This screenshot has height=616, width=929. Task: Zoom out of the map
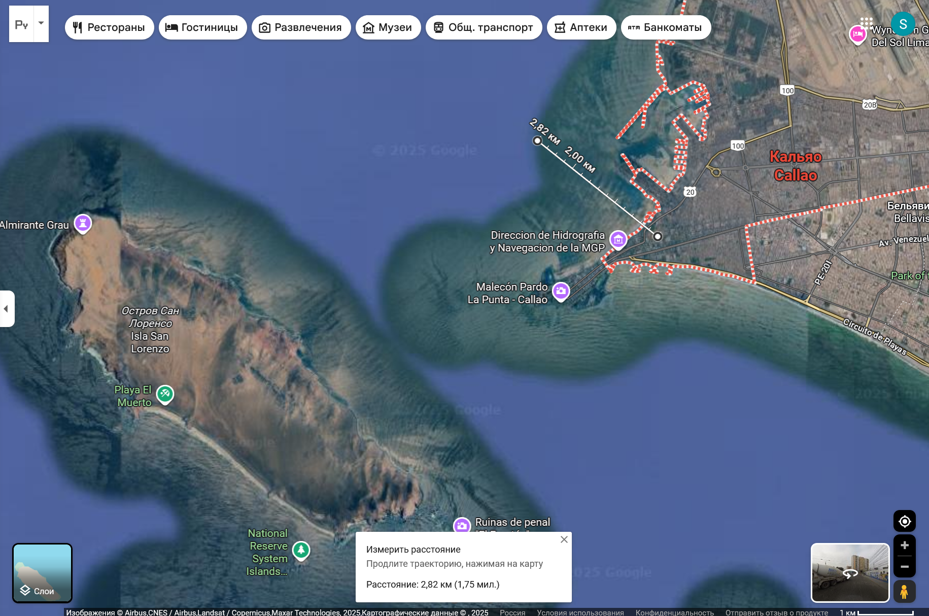pos(904,566)
